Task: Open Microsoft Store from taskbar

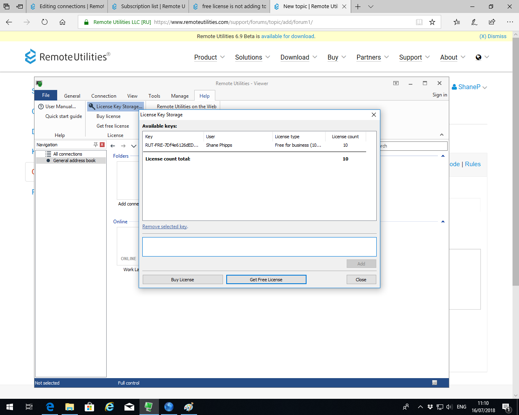Action: pos(89,407)
